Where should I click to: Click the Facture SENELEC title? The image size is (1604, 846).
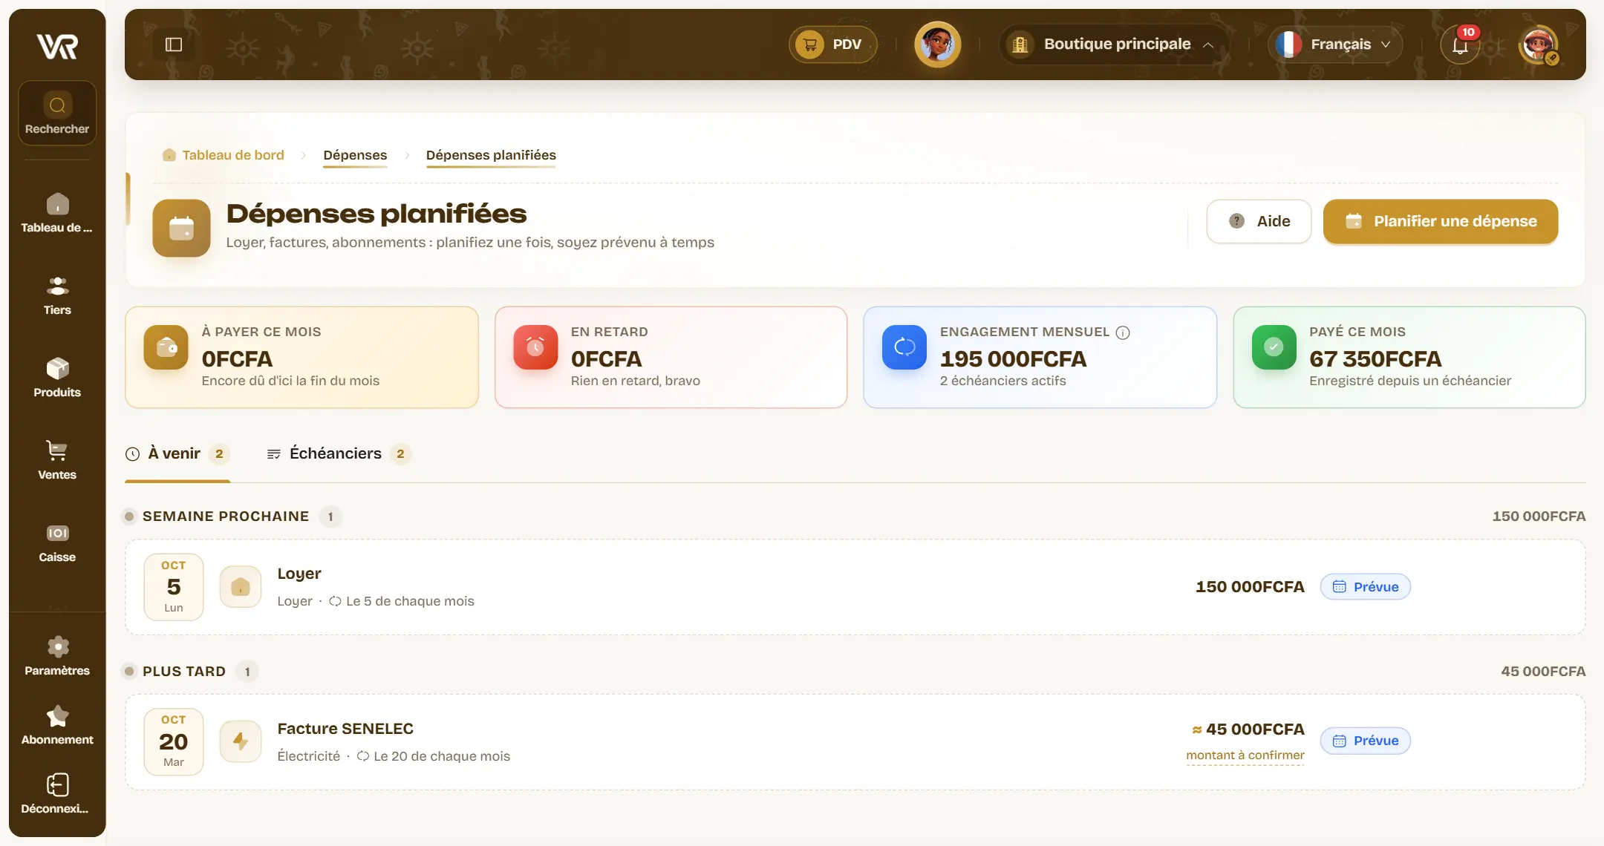coord(345,729)
